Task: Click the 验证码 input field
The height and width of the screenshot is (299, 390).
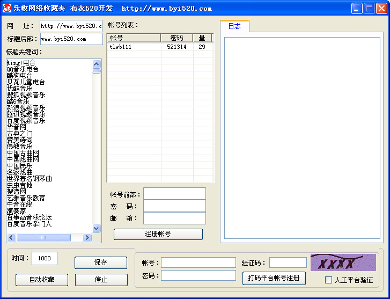Action: pyautogui.click(x=288, y=262)
